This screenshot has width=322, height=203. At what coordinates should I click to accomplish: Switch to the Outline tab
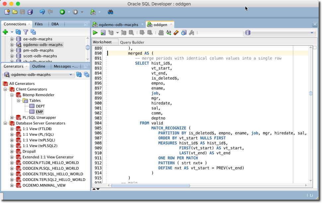39,66
